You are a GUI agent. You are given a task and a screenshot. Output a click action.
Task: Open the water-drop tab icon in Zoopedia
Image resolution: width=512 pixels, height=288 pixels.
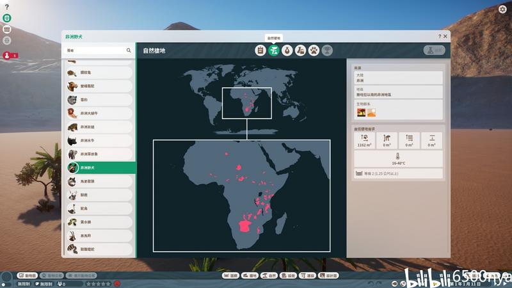coord(287,51)
